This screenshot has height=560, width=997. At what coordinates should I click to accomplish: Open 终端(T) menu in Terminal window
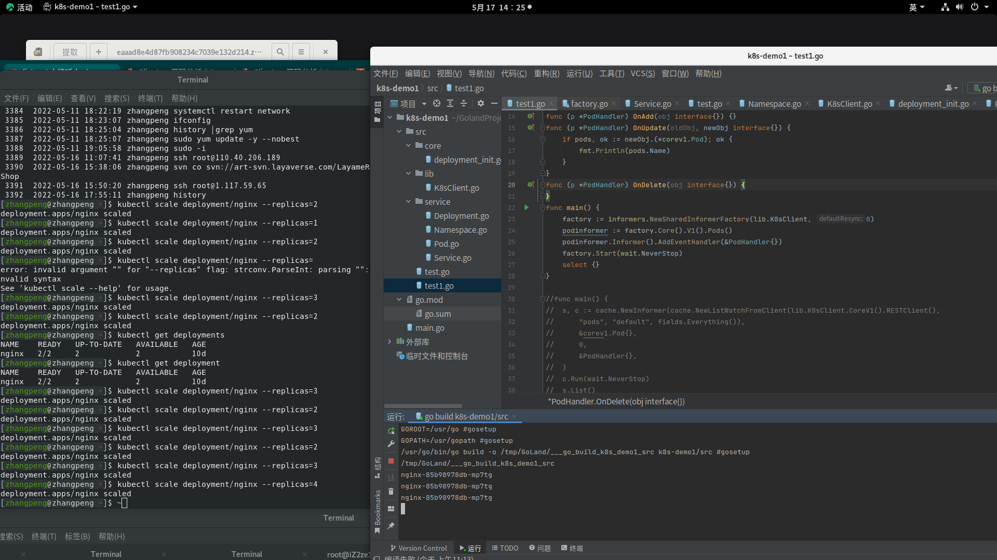151,99
